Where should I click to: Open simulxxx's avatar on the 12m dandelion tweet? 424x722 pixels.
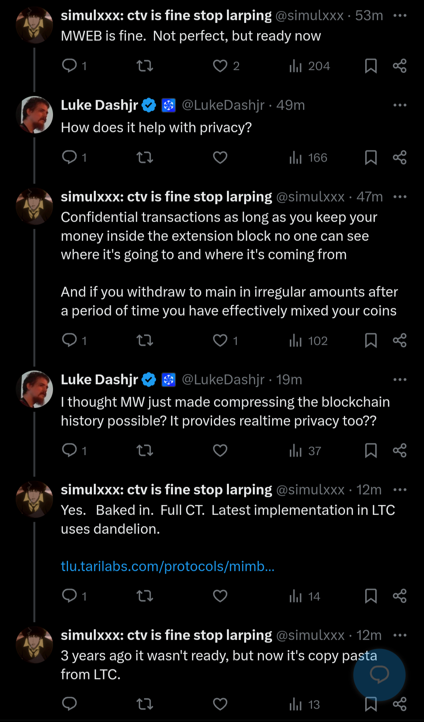point(35,499)
